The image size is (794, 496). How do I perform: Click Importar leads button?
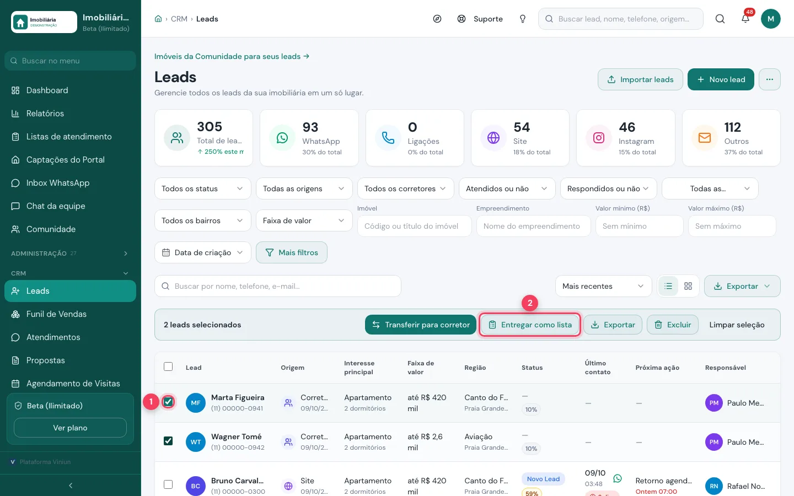pyautogui.click(x=640, y=79)
